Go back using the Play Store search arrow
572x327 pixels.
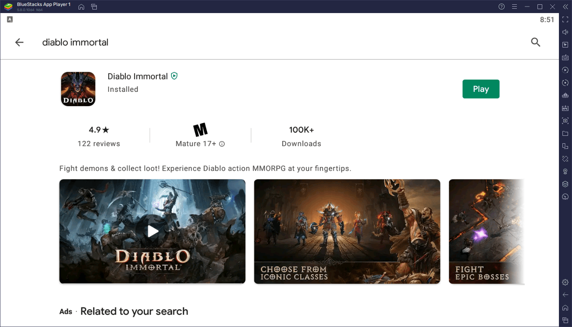point(19,42)
